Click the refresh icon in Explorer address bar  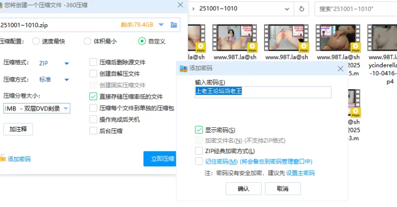click(x=302, y=9)
